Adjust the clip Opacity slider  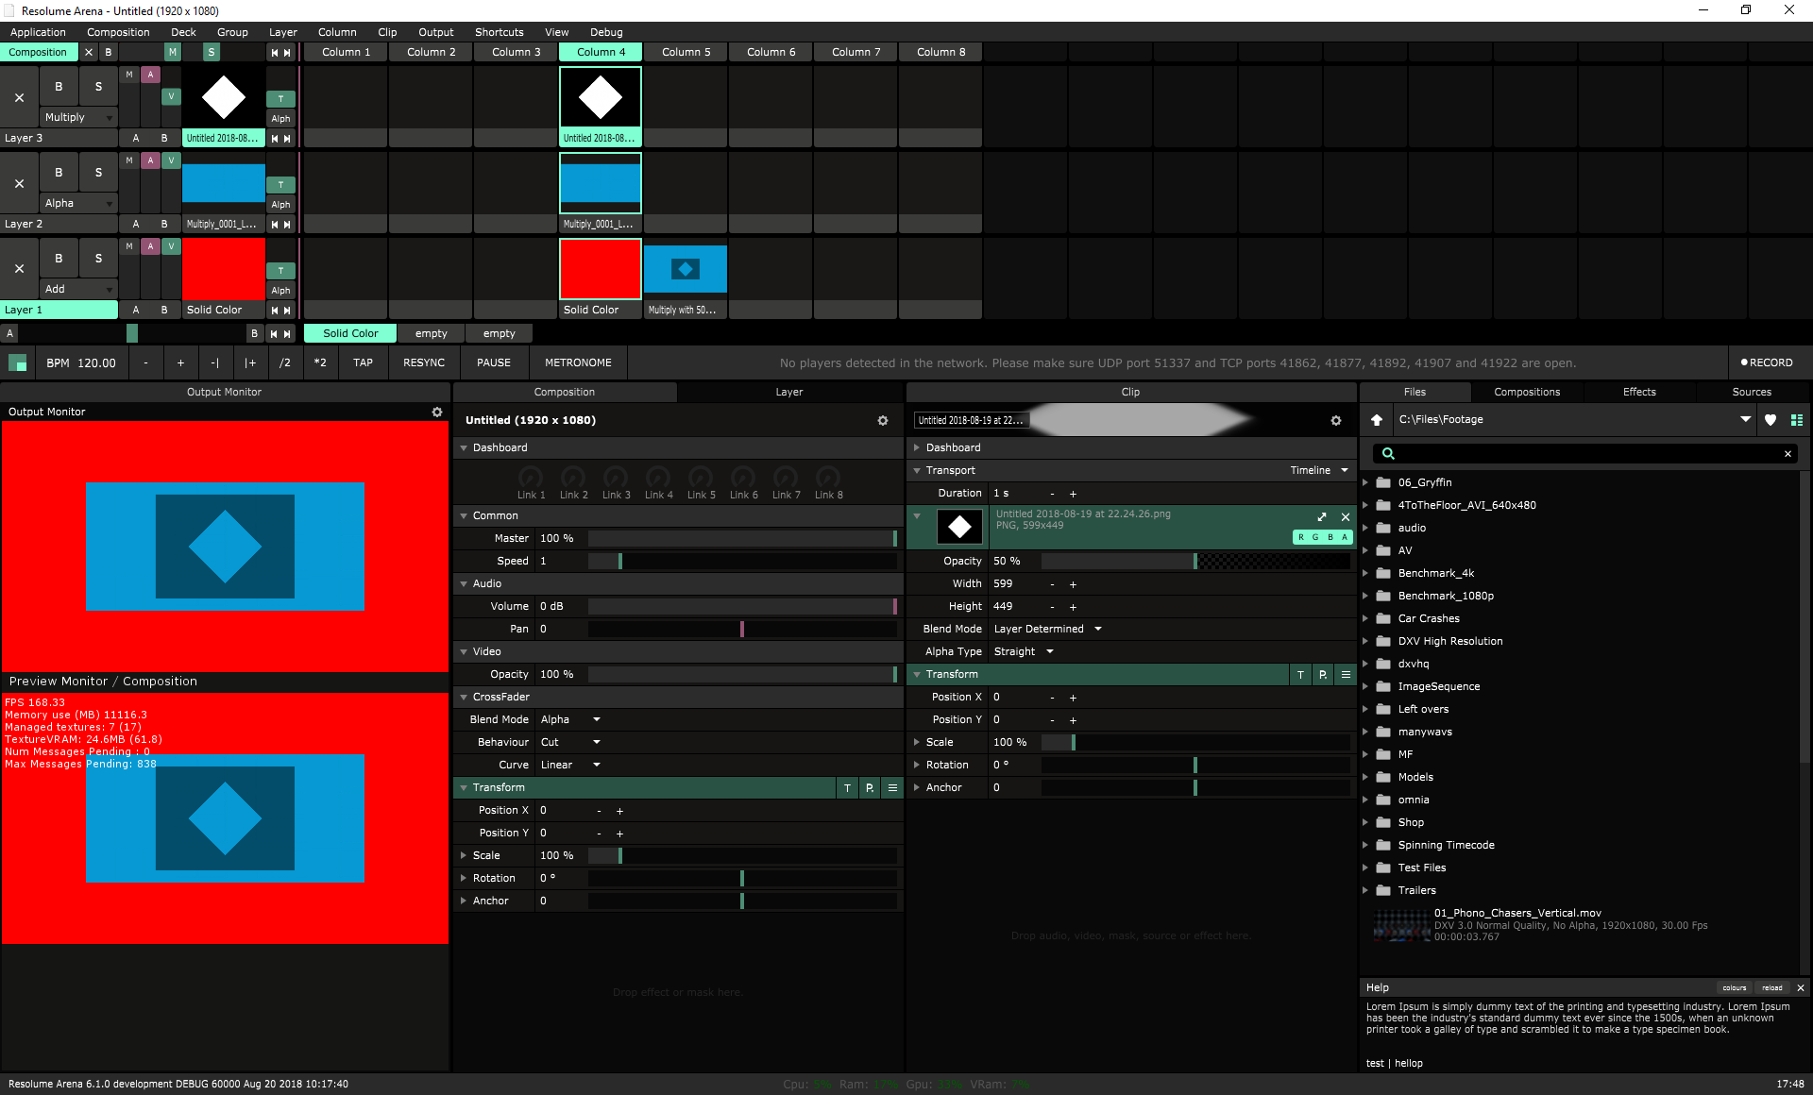coord(1195,562)
